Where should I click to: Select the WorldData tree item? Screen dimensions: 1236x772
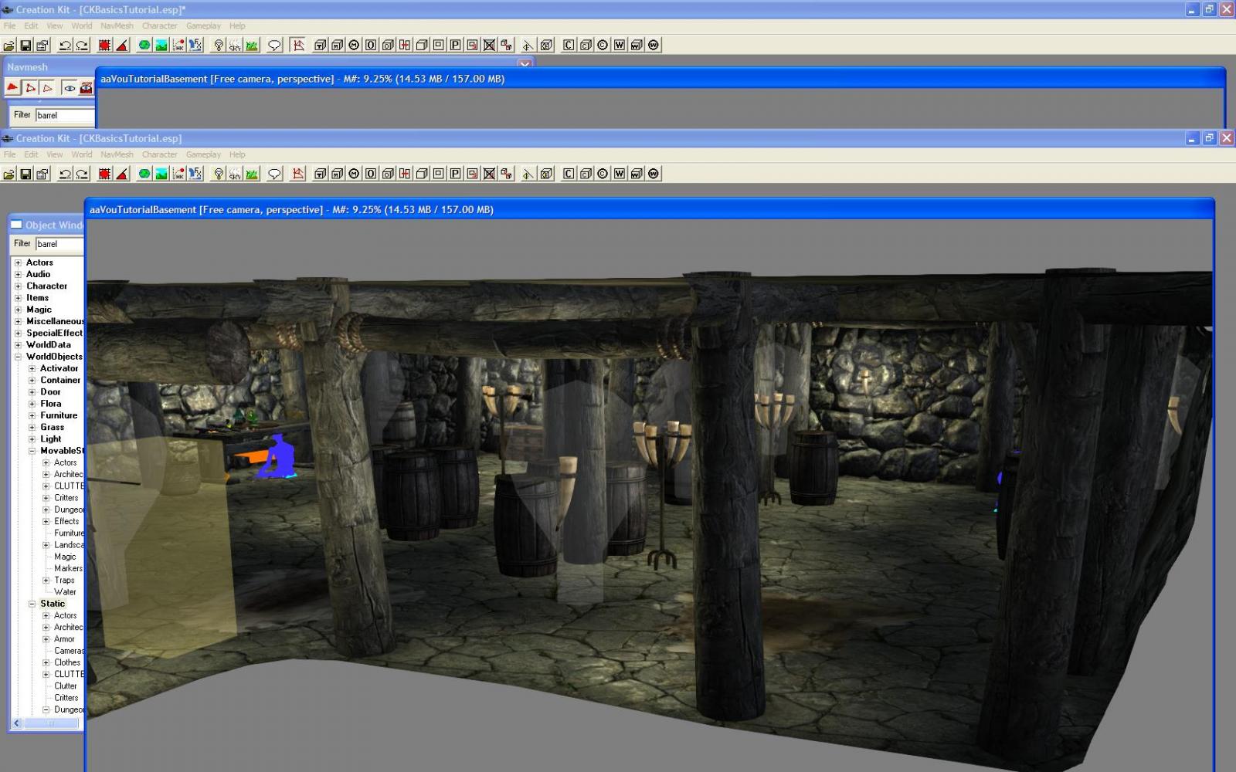(48, 345)
